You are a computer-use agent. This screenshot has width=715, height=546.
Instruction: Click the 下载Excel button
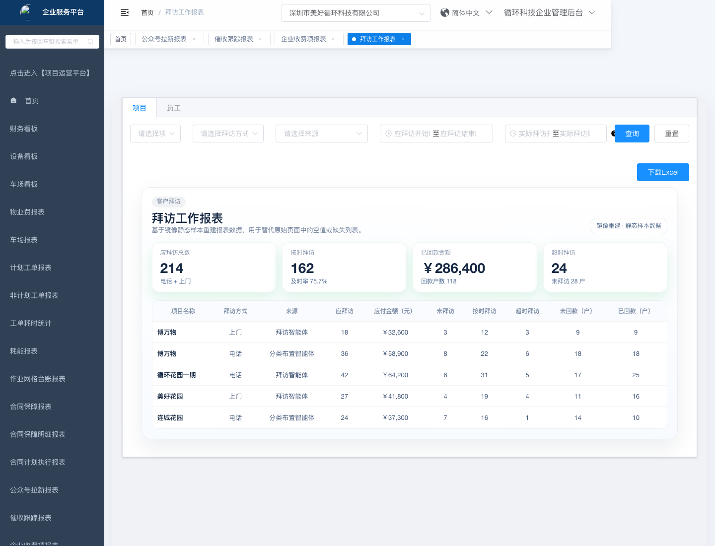tap(662, 172)
